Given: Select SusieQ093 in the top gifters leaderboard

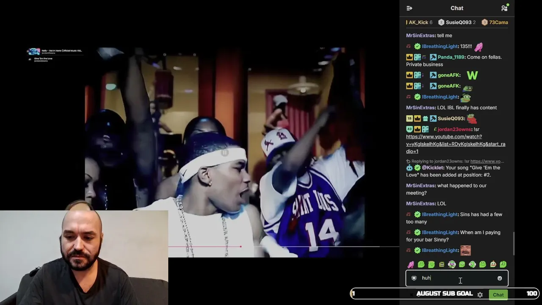Looking at the screenshot, I should [x=457, y=22].
